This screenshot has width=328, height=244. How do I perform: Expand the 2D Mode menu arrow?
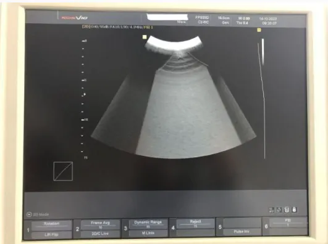click(x=29, y=214)
